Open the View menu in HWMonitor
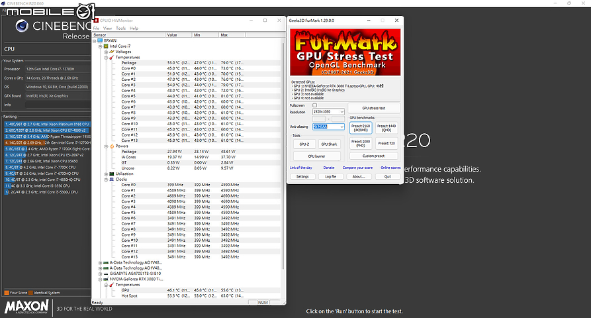 107,28
